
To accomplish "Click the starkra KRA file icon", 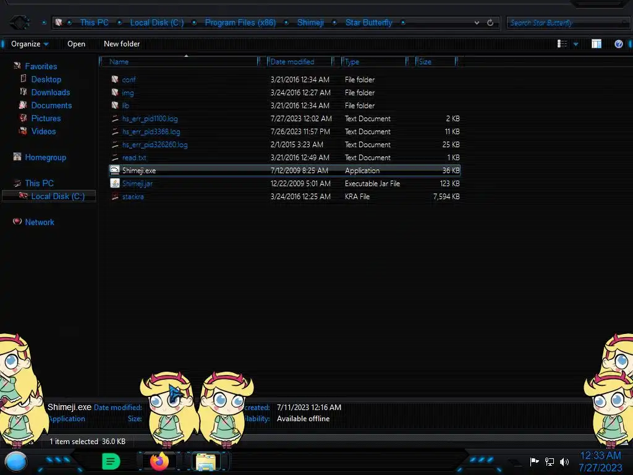I will [x=115, y=197].
